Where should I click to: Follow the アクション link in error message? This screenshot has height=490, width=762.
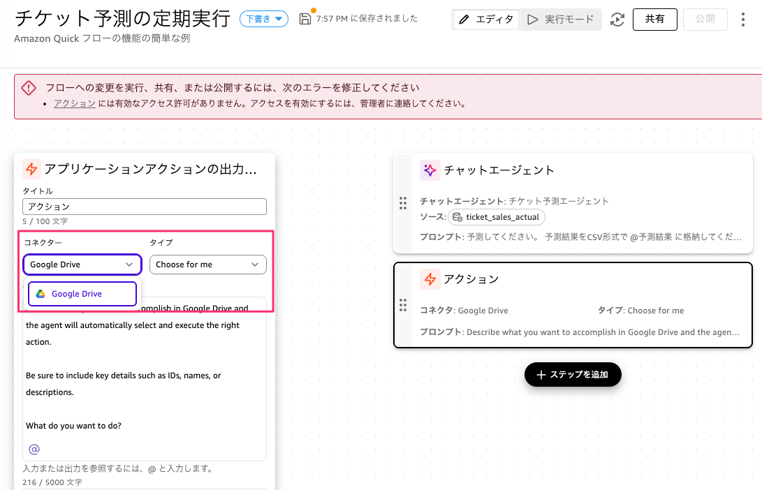point(74,103)
